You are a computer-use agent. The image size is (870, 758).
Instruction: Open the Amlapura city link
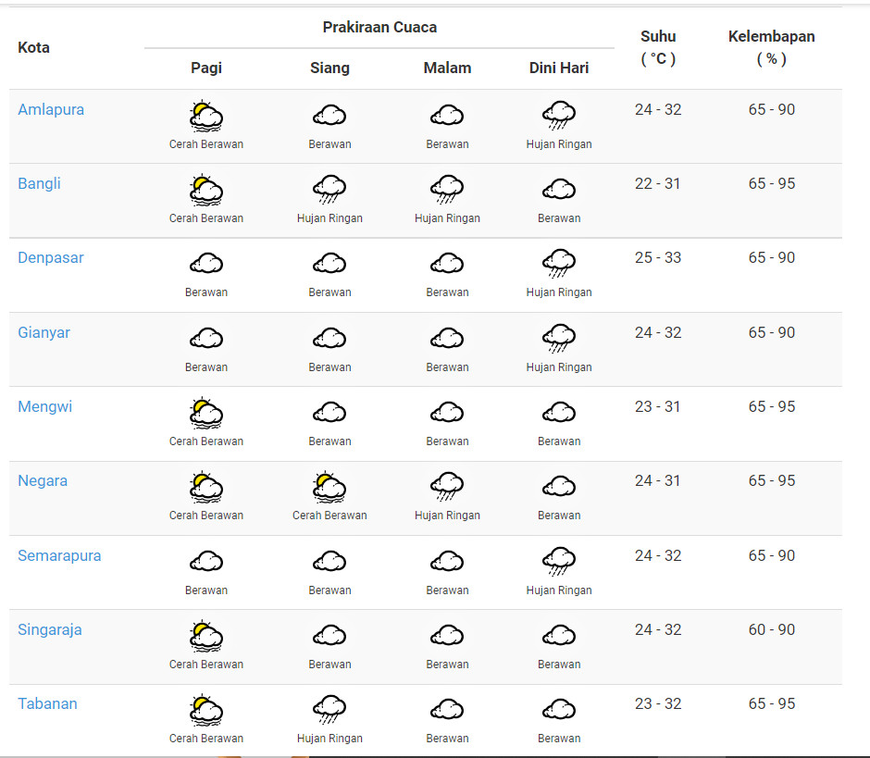(x=51, y=109)
